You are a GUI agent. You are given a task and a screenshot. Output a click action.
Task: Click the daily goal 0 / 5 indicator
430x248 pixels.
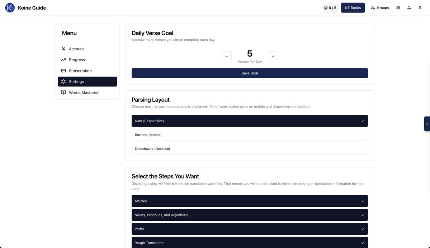(x=330, y=8)
